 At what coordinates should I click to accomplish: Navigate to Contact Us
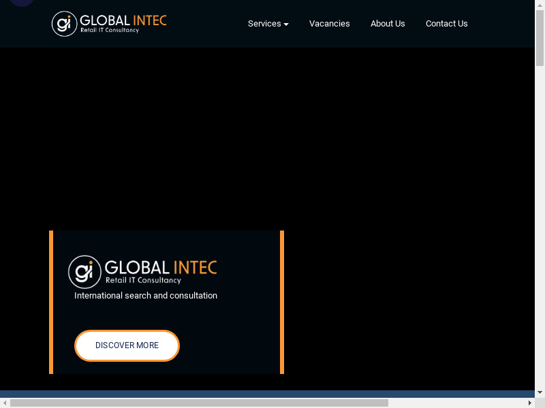click(x=446, y=24)
